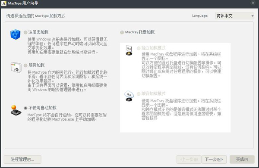Select the 注册表加载 radio option
Viewport: 259px width, 168px height.
click(x=25, y=32)
